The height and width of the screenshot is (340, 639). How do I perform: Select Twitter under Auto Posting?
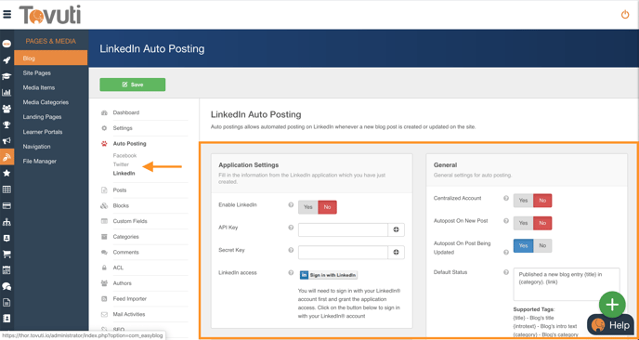pyautogui.click(x=121, y=164)
